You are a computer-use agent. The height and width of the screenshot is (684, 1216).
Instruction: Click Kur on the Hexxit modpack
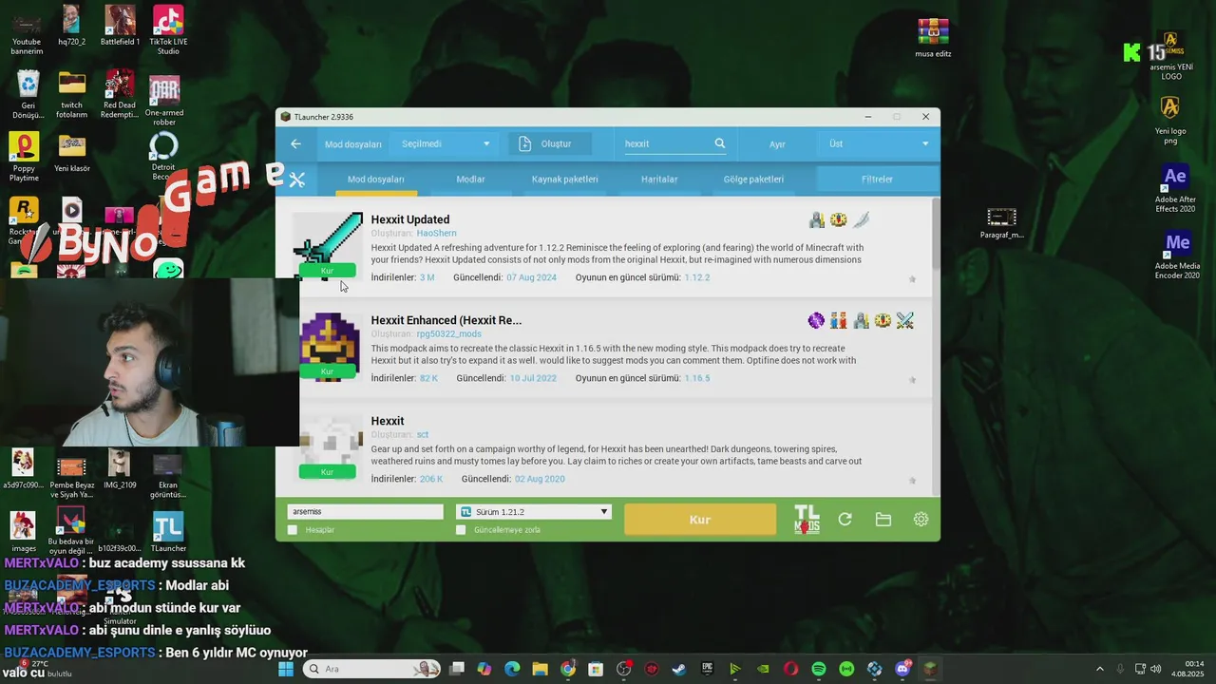(x=327, y=472)
